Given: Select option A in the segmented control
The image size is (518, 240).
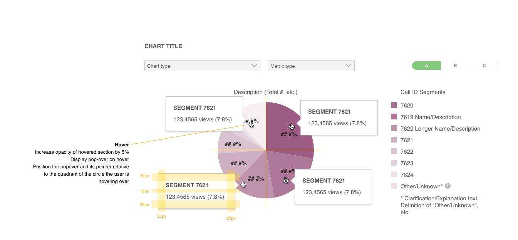Looking at the screenshot, I should click(426, 65).
